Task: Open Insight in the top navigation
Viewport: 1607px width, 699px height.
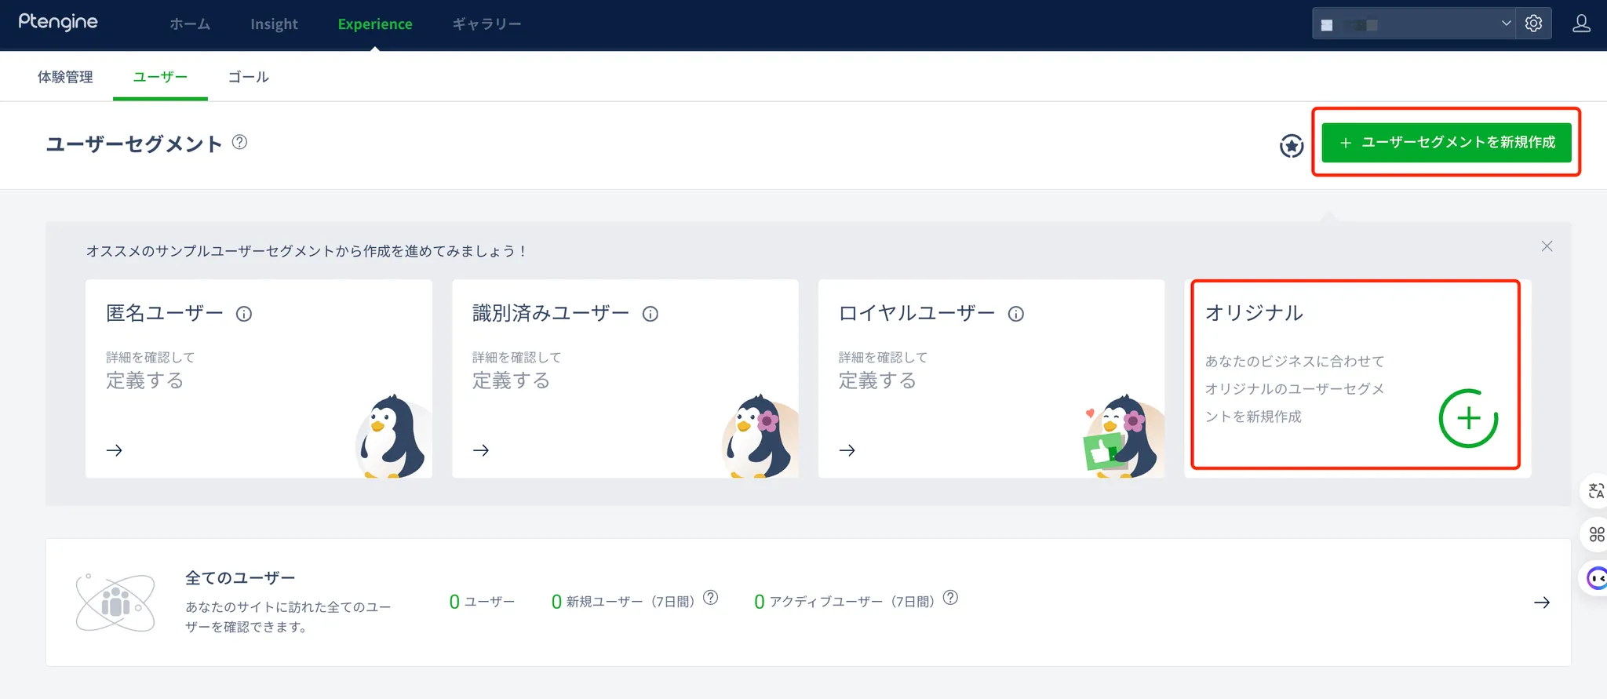Action: click(274, 24)
